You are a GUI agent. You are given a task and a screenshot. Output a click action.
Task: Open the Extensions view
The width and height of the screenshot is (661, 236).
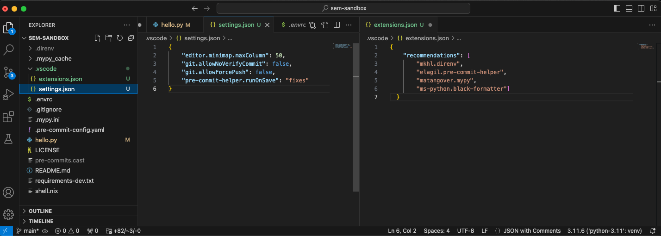tap(8, 117)
